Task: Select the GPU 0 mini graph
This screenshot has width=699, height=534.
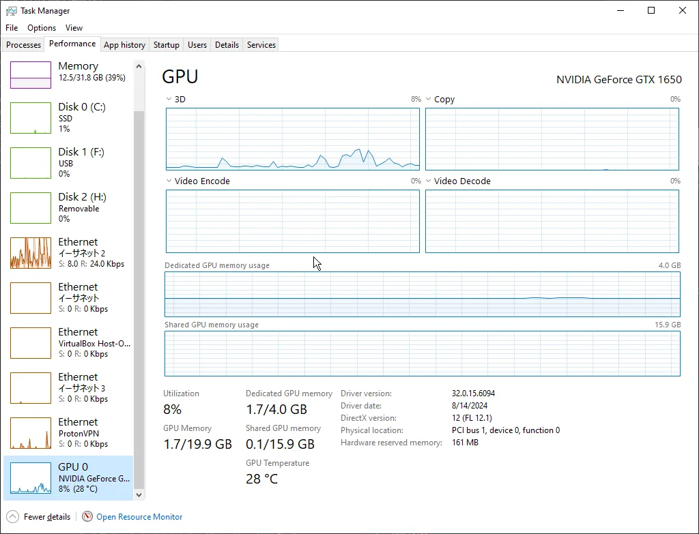Action: [31, 478]
